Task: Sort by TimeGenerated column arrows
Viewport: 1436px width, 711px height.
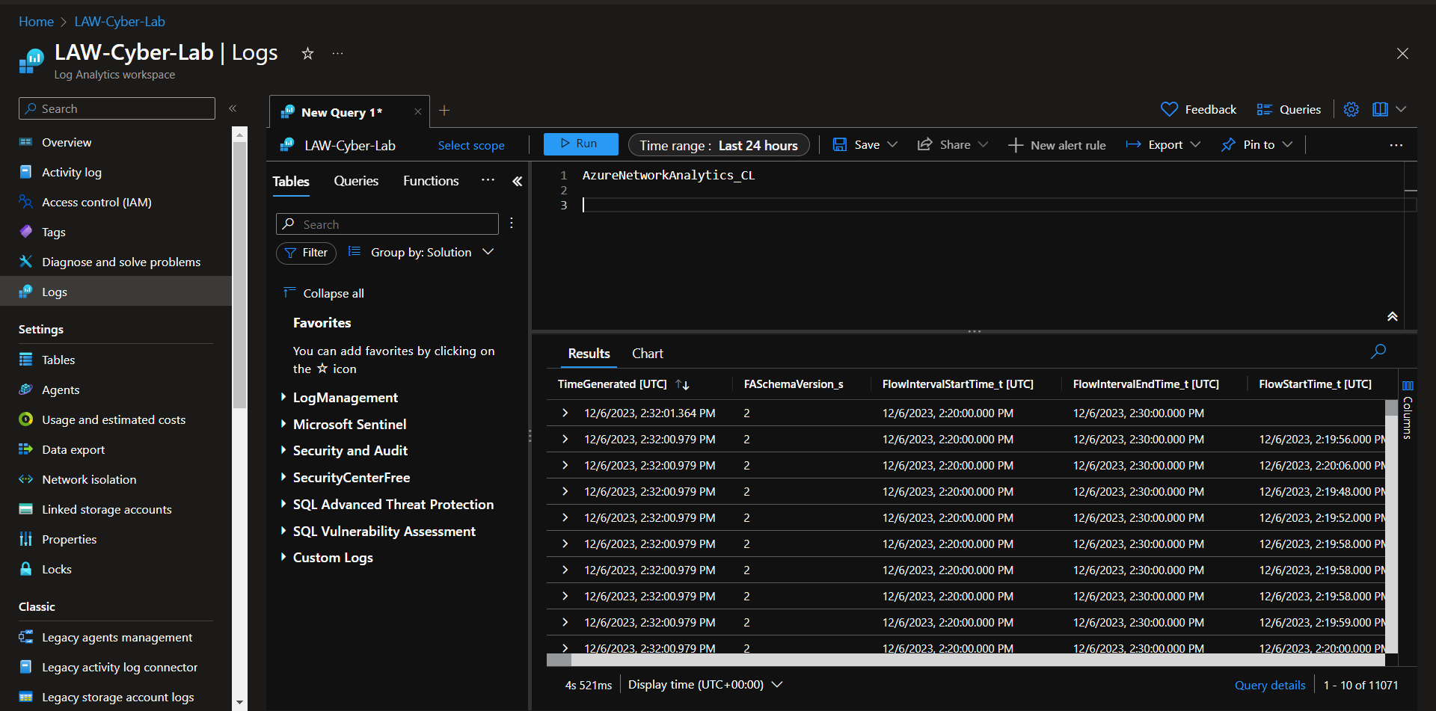Action: [x=682, y=384]
